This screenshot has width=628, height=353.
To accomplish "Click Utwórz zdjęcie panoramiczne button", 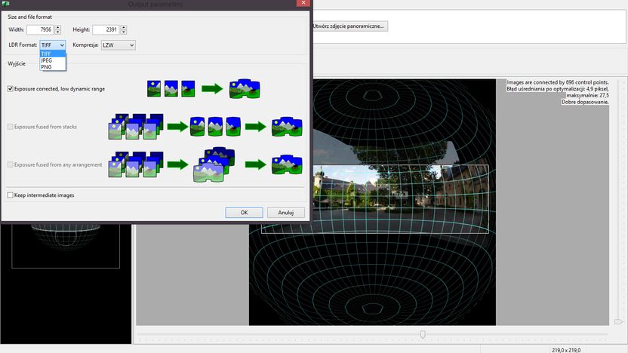I will (x=349, y=26).
